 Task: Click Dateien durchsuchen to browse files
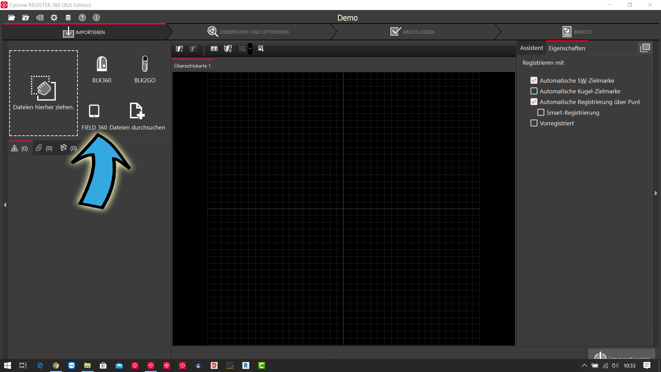coord(137,117)
